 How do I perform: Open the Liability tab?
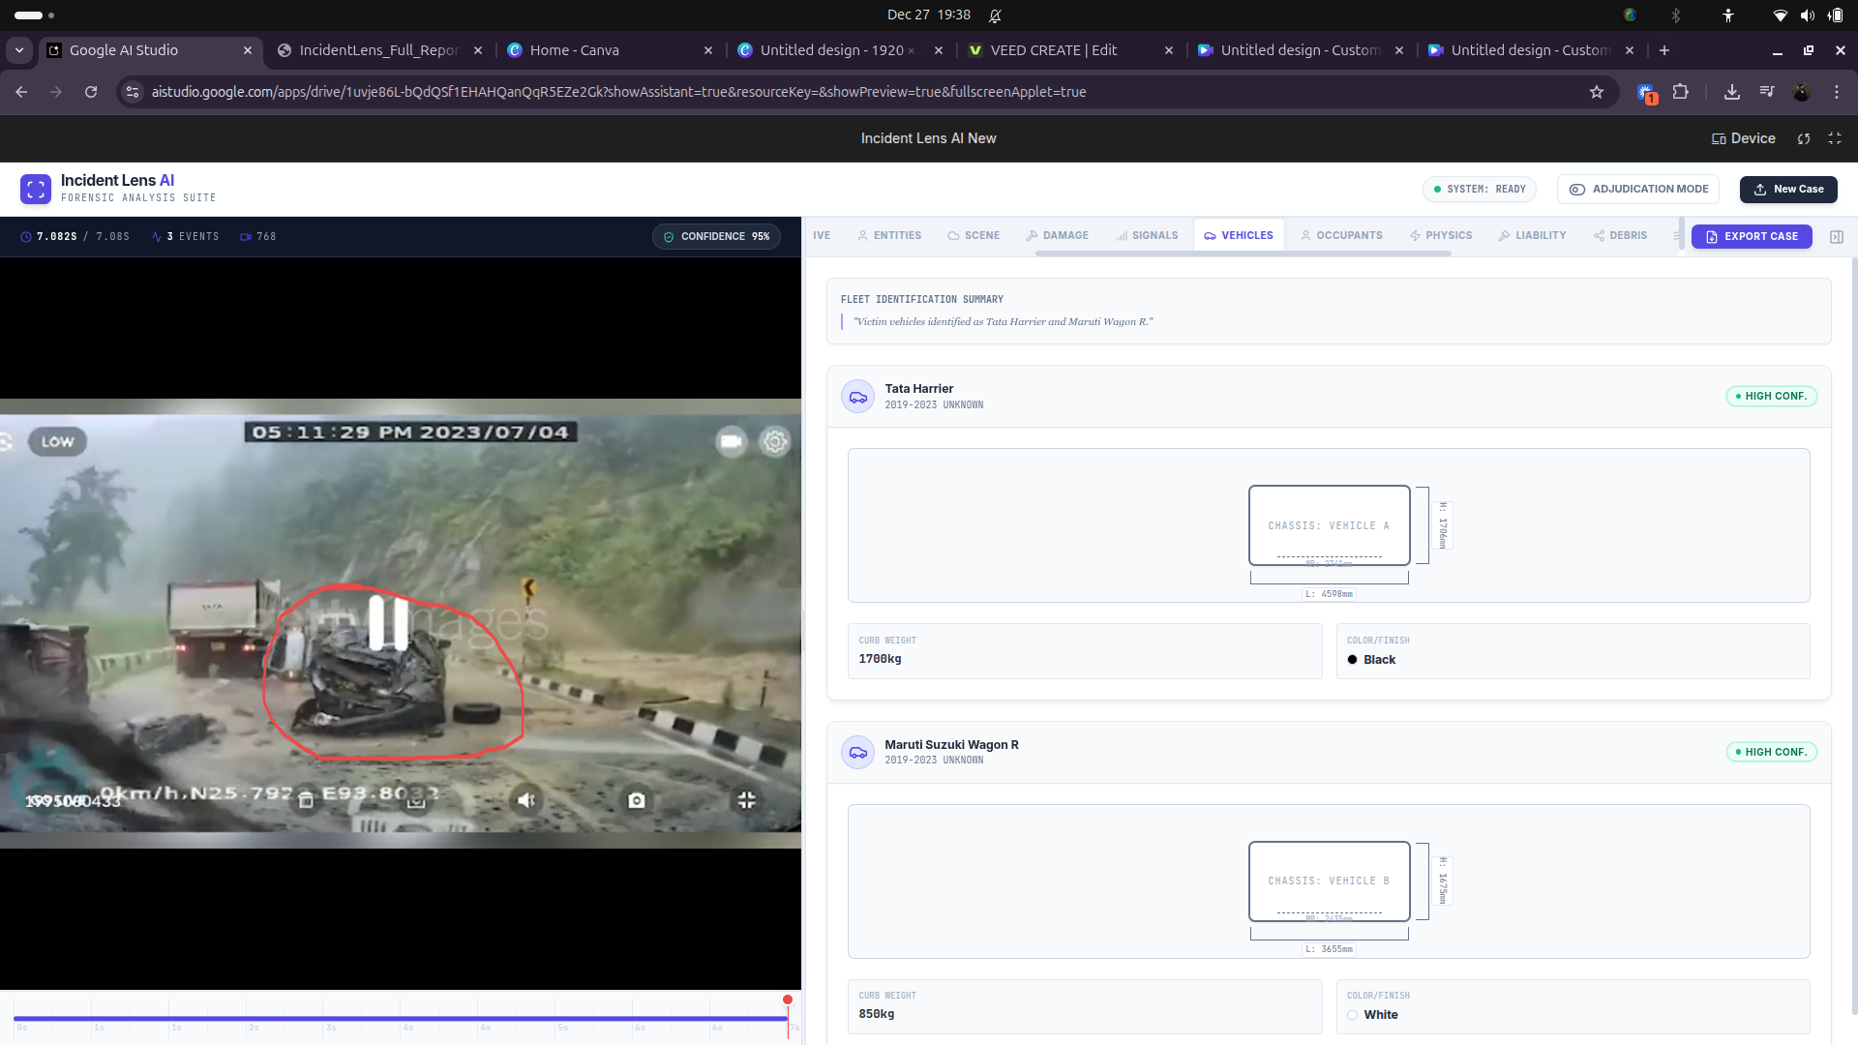pos(1532,236)
